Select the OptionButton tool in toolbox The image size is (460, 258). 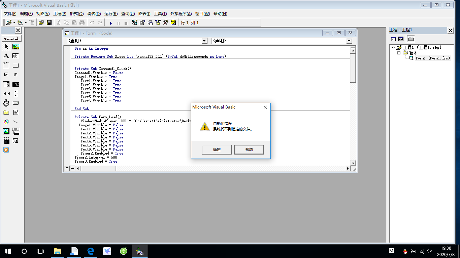(16, 75)
